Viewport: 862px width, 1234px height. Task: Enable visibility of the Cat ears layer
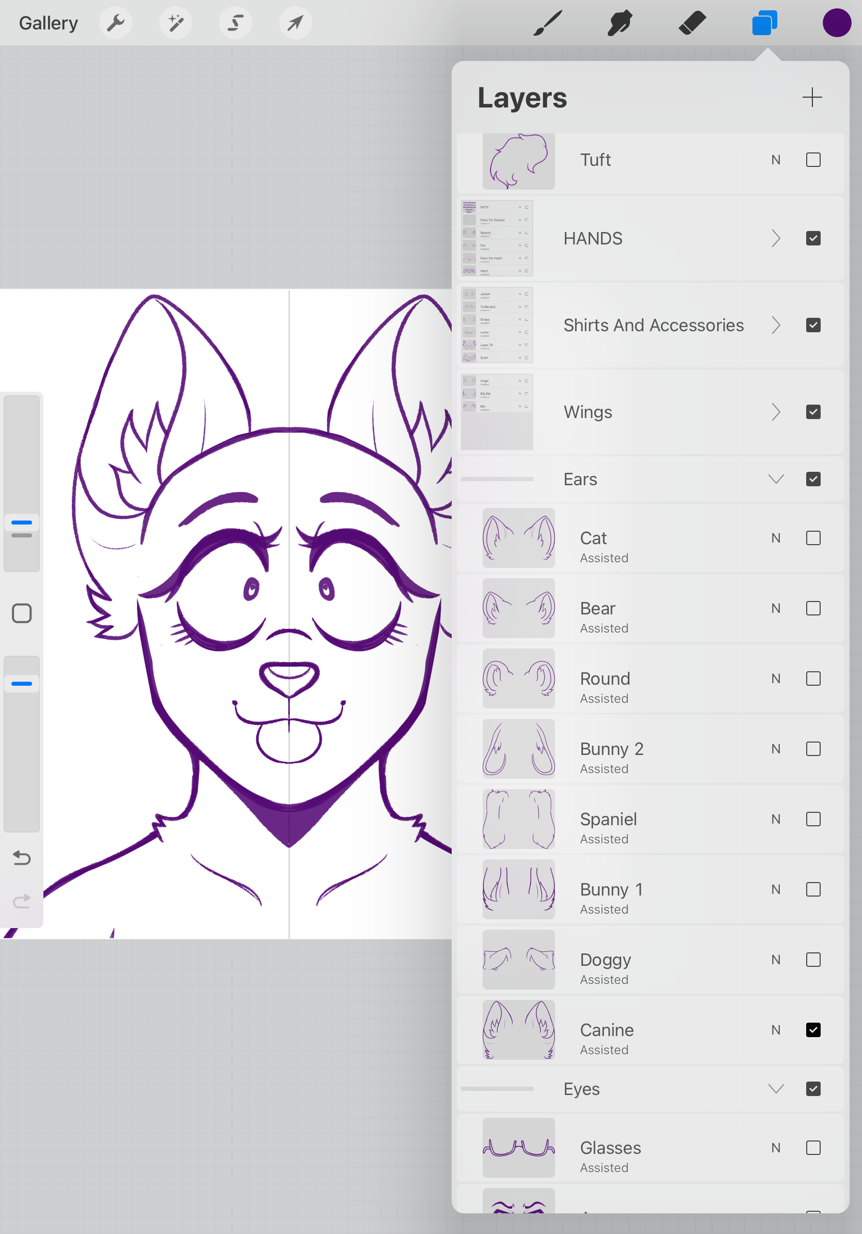point(813,537)
